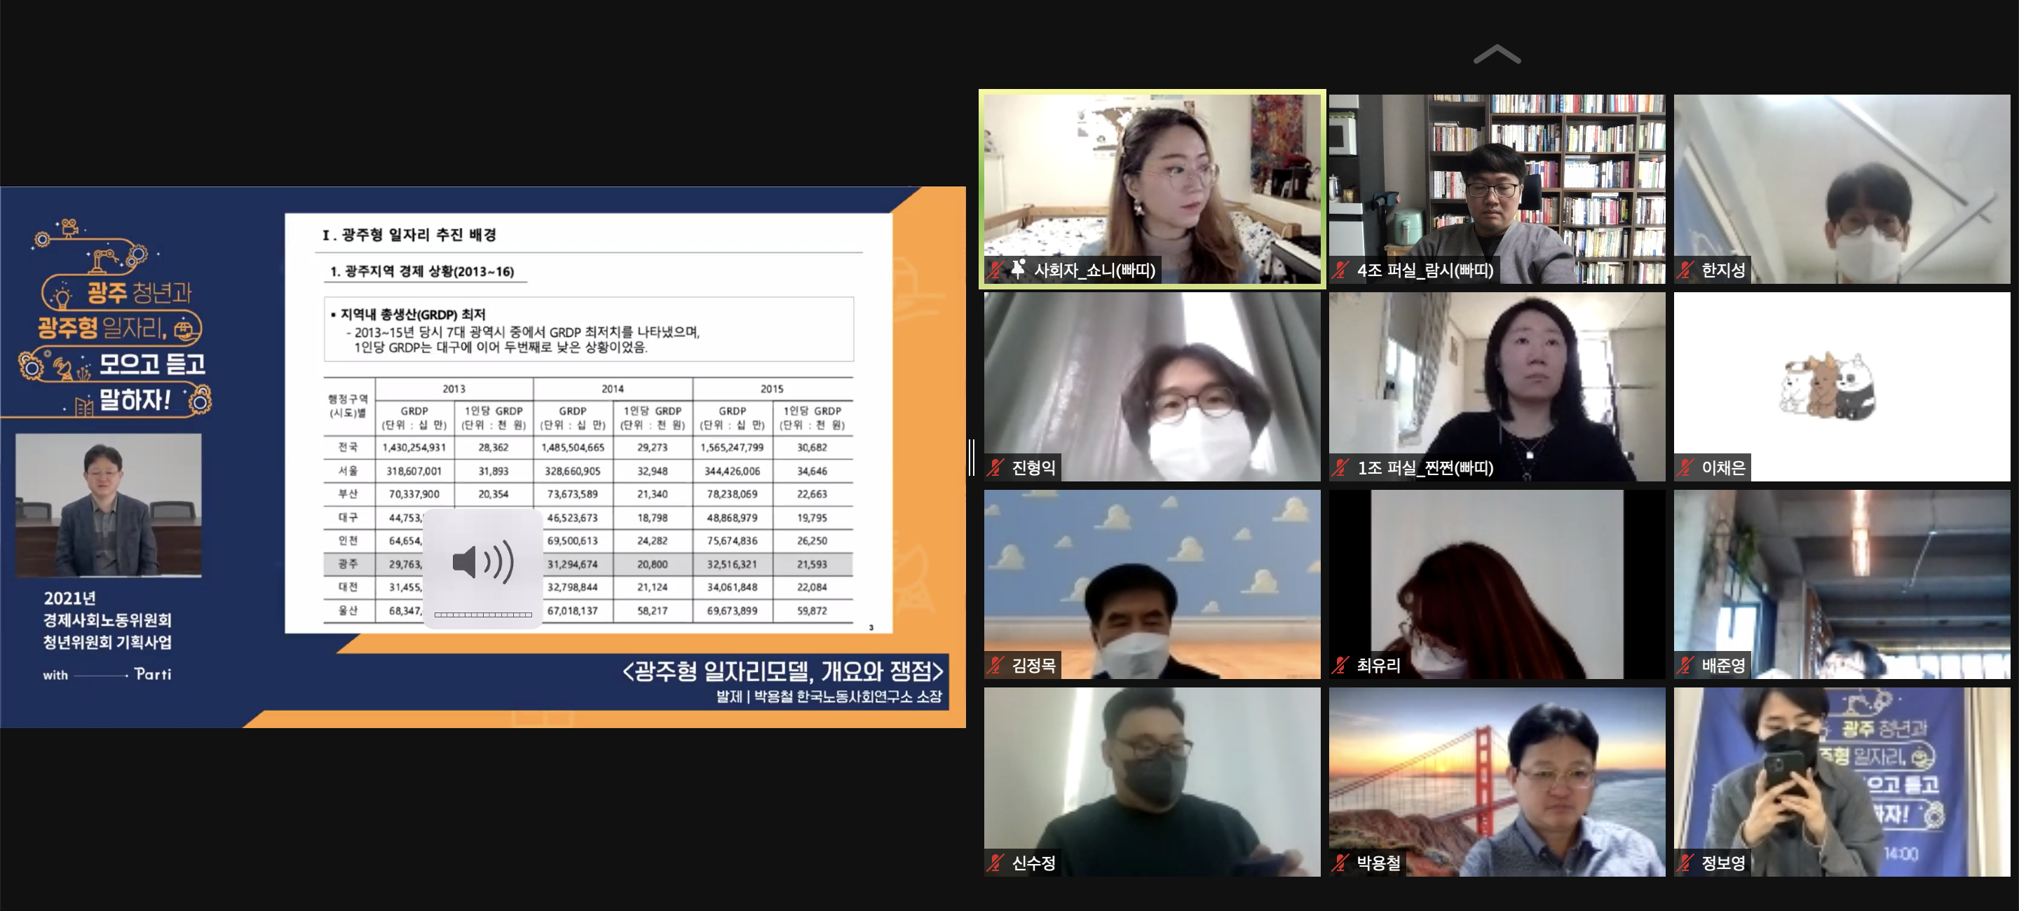Screen dimensions: 2019x911
Task: Click the title '<광주형 일자리모델, 개요와 쟁점>'
Action: pos(783,671)
